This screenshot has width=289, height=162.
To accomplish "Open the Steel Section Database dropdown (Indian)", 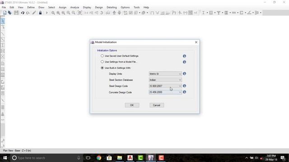I will [165, 80].
